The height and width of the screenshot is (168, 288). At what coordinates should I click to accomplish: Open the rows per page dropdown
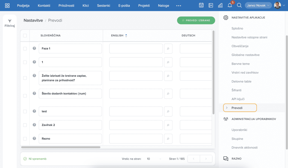coord(154,159)
